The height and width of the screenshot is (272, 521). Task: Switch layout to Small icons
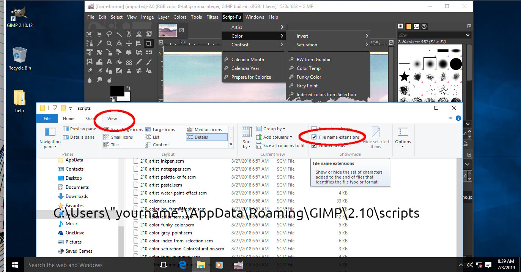coord(118,137)
